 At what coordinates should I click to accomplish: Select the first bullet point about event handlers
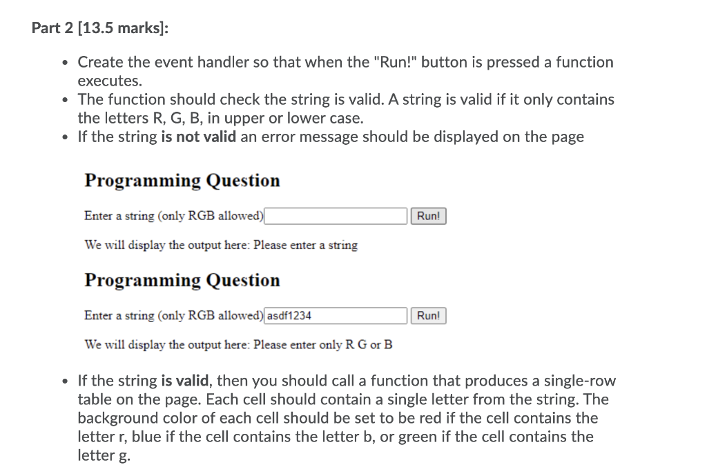point(345,71)
